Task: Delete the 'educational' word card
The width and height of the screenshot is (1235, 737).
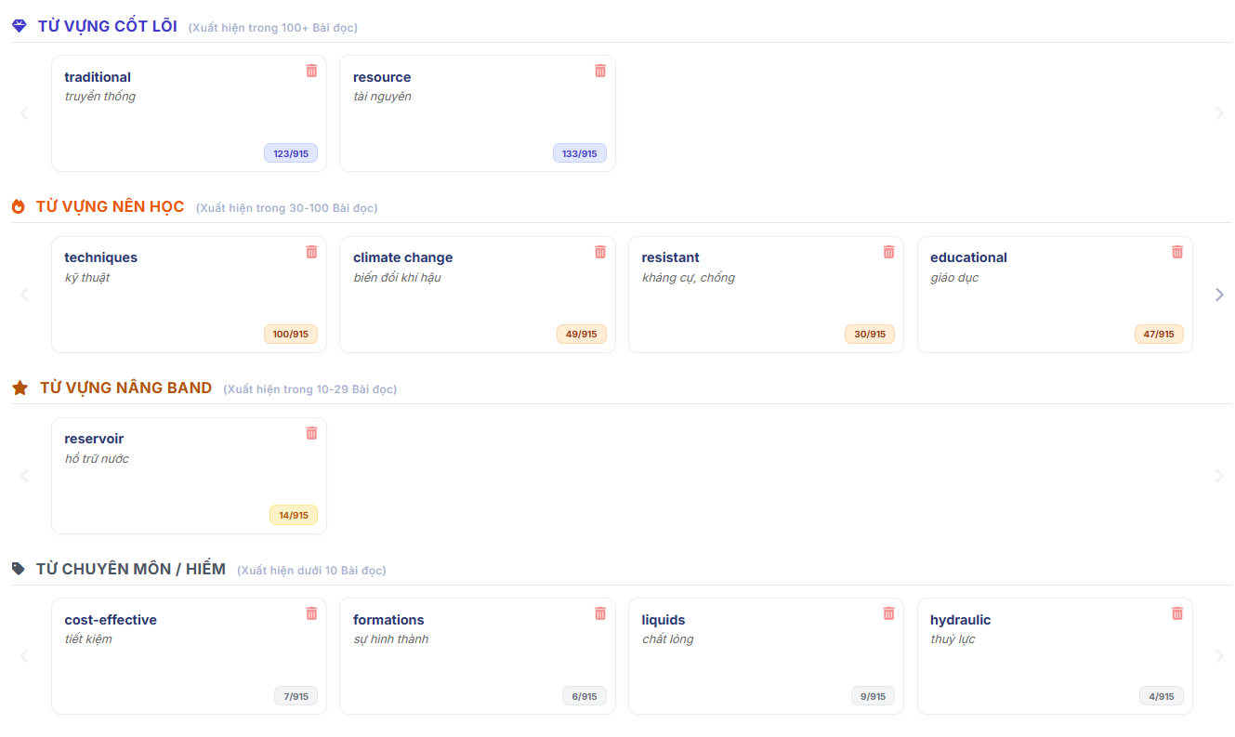Action: (1177, 252)
